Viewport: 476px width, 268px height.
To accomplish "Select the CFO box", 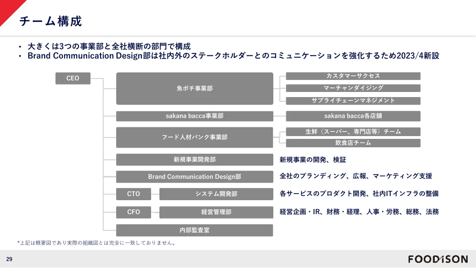I will (x=133, y=212).
